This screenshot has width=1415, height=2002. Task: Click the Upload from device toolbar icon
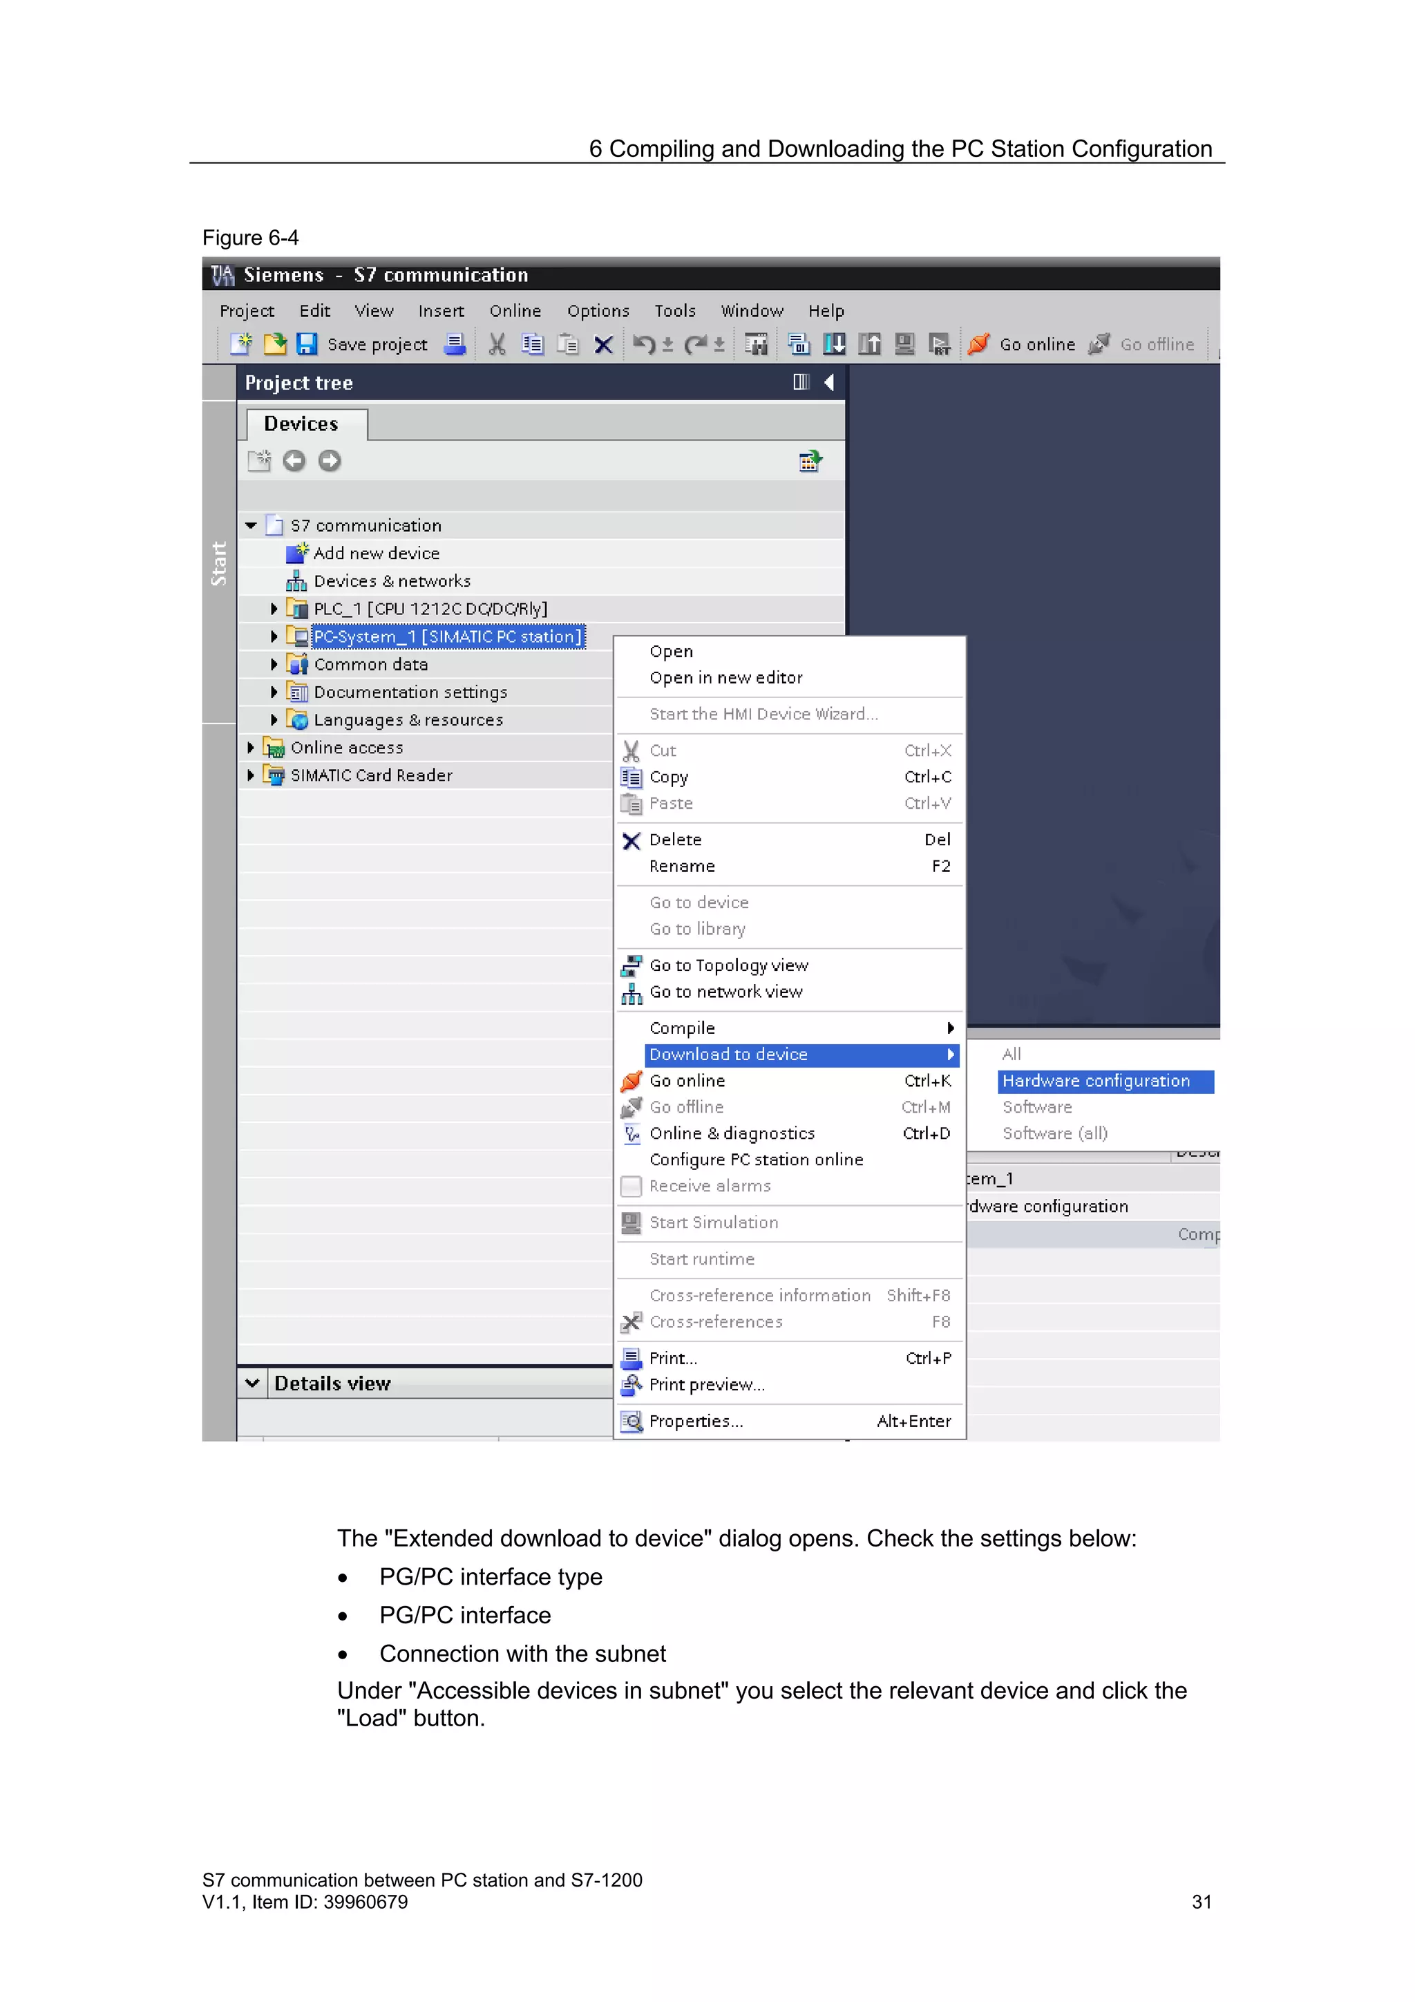click(869, 344)
